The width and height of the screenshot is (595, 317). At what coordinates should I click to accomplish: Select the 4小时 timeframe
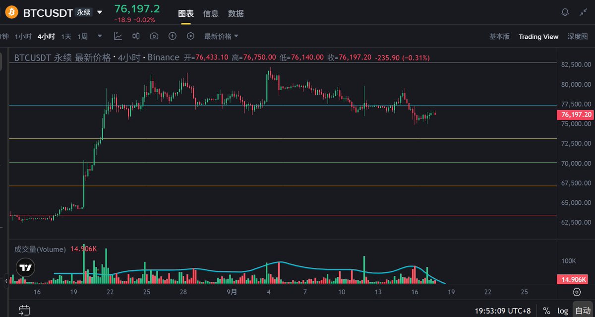46,36
